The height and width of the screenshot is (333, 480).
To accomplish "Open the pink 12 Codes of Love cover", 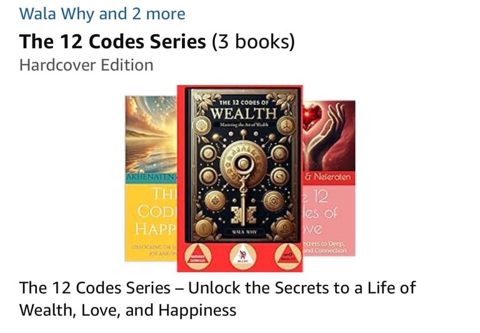I will pos(329,178).
